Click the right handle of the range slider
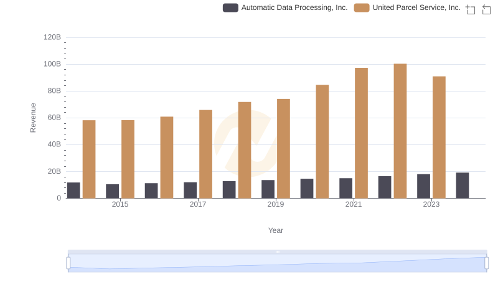 486,263
